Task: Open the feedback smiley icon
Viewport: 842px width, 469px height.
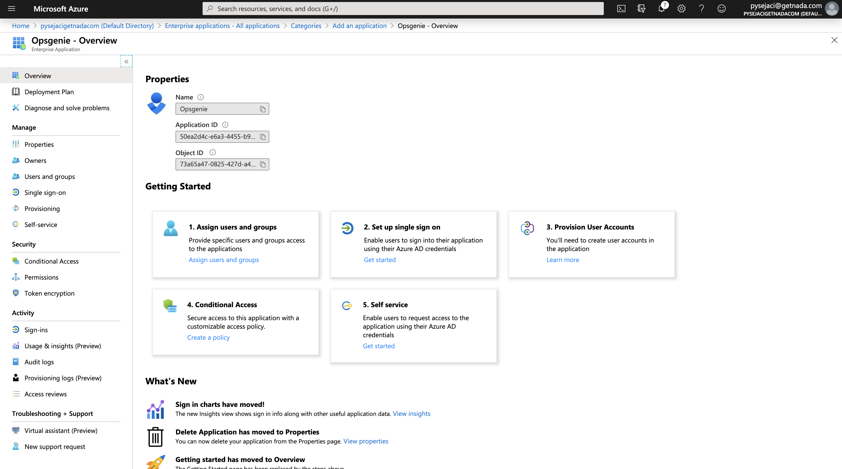Action: point(721,9)
